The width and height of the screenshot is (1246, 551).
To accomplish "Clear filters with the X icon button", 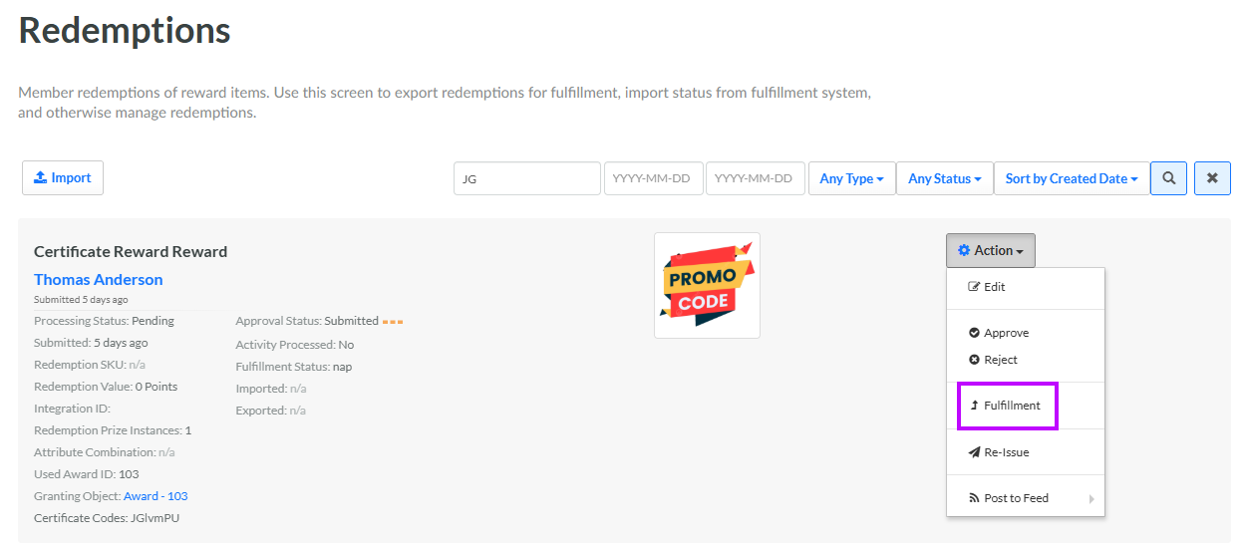I will click(1212, 178).
